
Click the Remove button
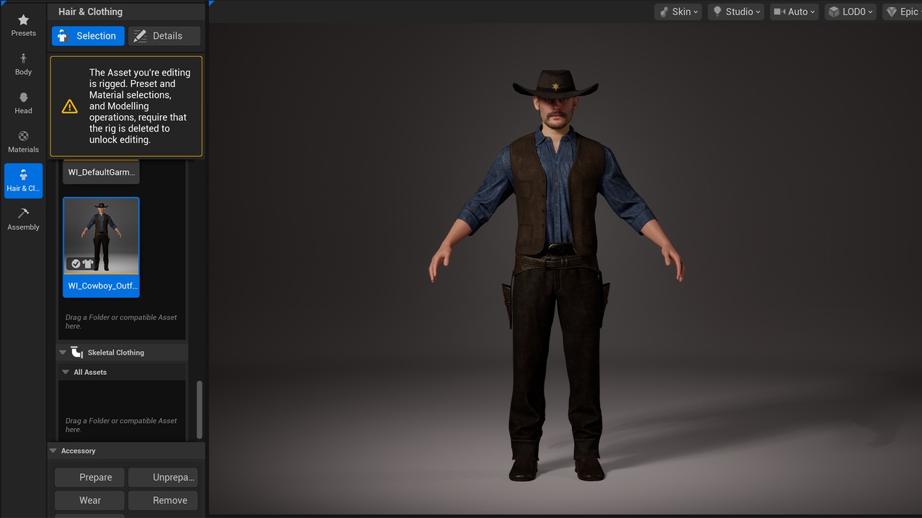pos(163,500)
